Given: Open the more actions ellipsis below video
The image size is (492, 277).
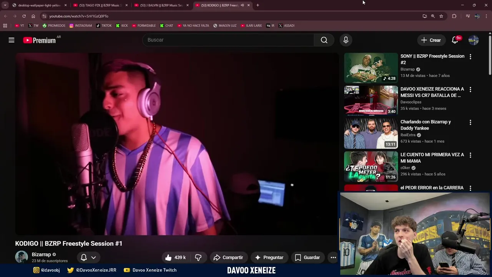Looking at the screenshot, I should coord(333,257).
